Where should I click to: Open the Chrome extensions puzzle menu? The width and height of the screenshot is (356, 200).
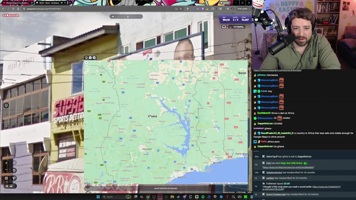click(x=213, y=9)
